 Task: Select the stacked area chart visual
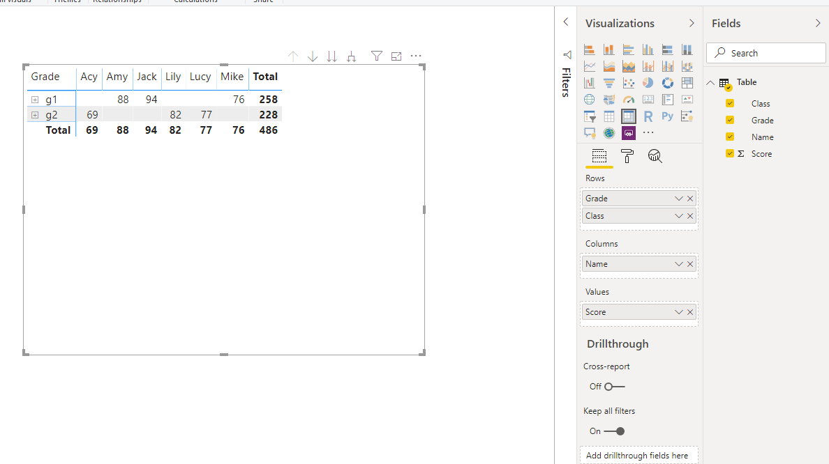[x=629, y=66]
